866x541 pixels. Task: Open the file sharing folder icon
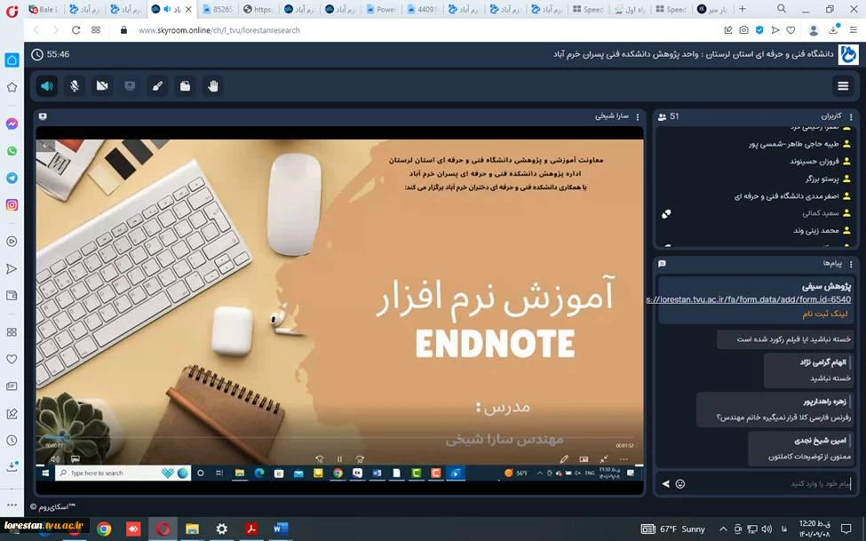tap(185, 86)
